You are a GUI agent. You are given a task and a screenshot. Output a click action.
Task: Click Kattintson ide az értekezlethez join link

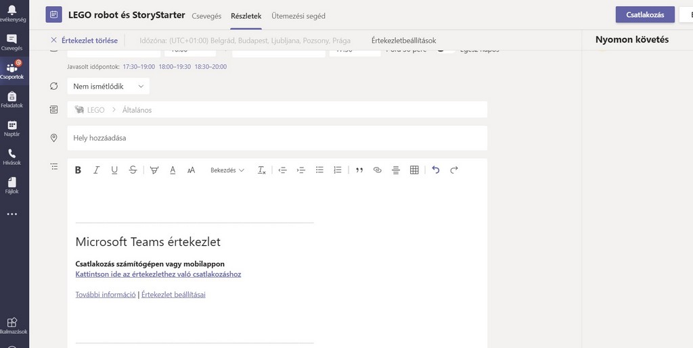(x=158, y=274)
